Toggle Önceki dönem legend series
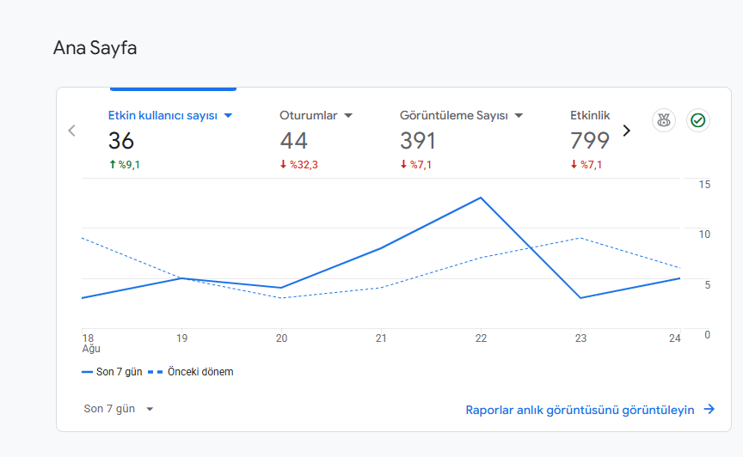This screenshot has width=743, height=457. (x=191, y=372)
